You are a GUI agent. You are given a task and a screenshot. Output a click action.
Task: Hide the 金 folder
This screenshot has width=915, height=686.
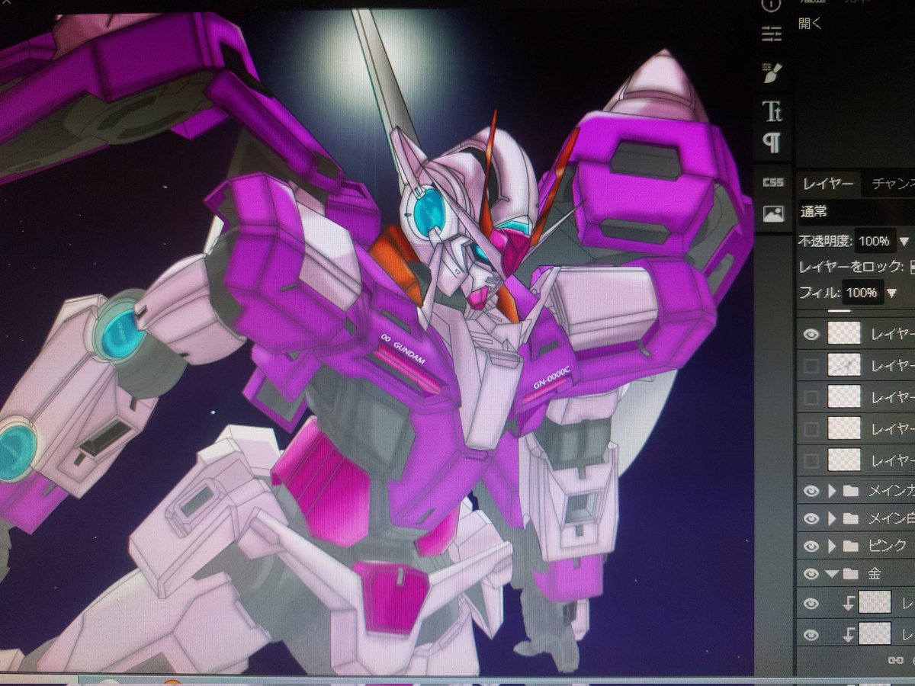coord(811,575)
